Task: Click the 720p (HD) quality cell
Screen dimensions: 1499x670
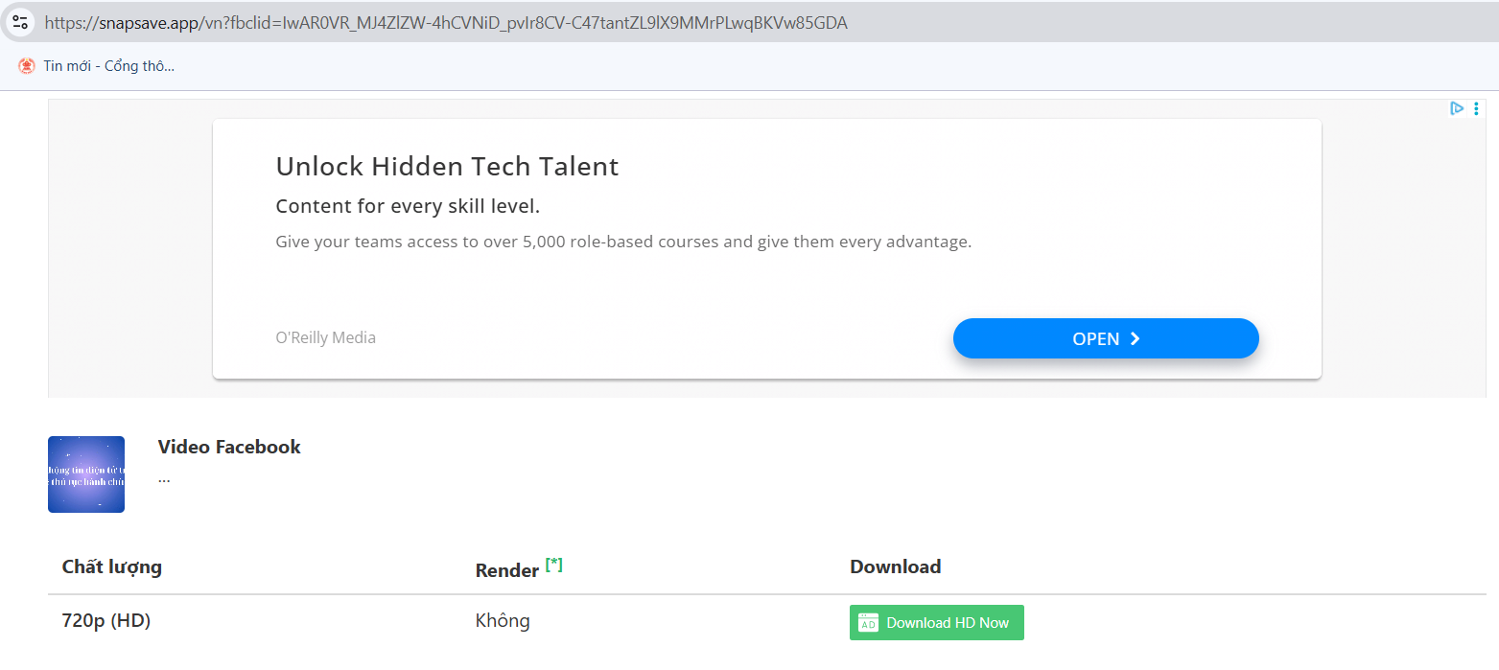Action: coord(106,620)
